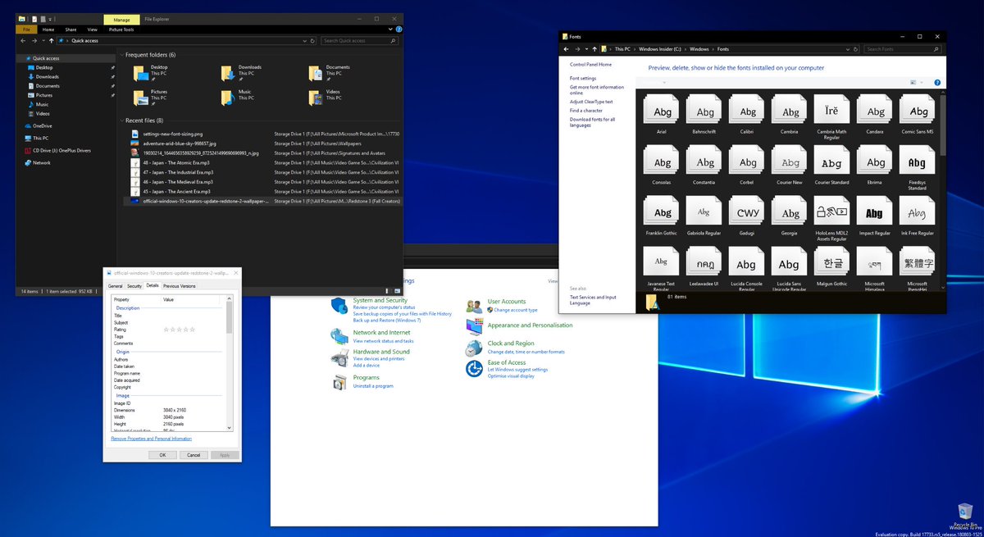Select 48 - Japan - The Atomic Era.mp3
Viewport: 984px width, 537px height.
262,162
